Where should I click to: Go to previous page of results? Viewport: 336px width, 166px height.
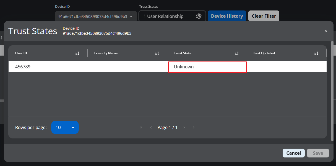151,127
